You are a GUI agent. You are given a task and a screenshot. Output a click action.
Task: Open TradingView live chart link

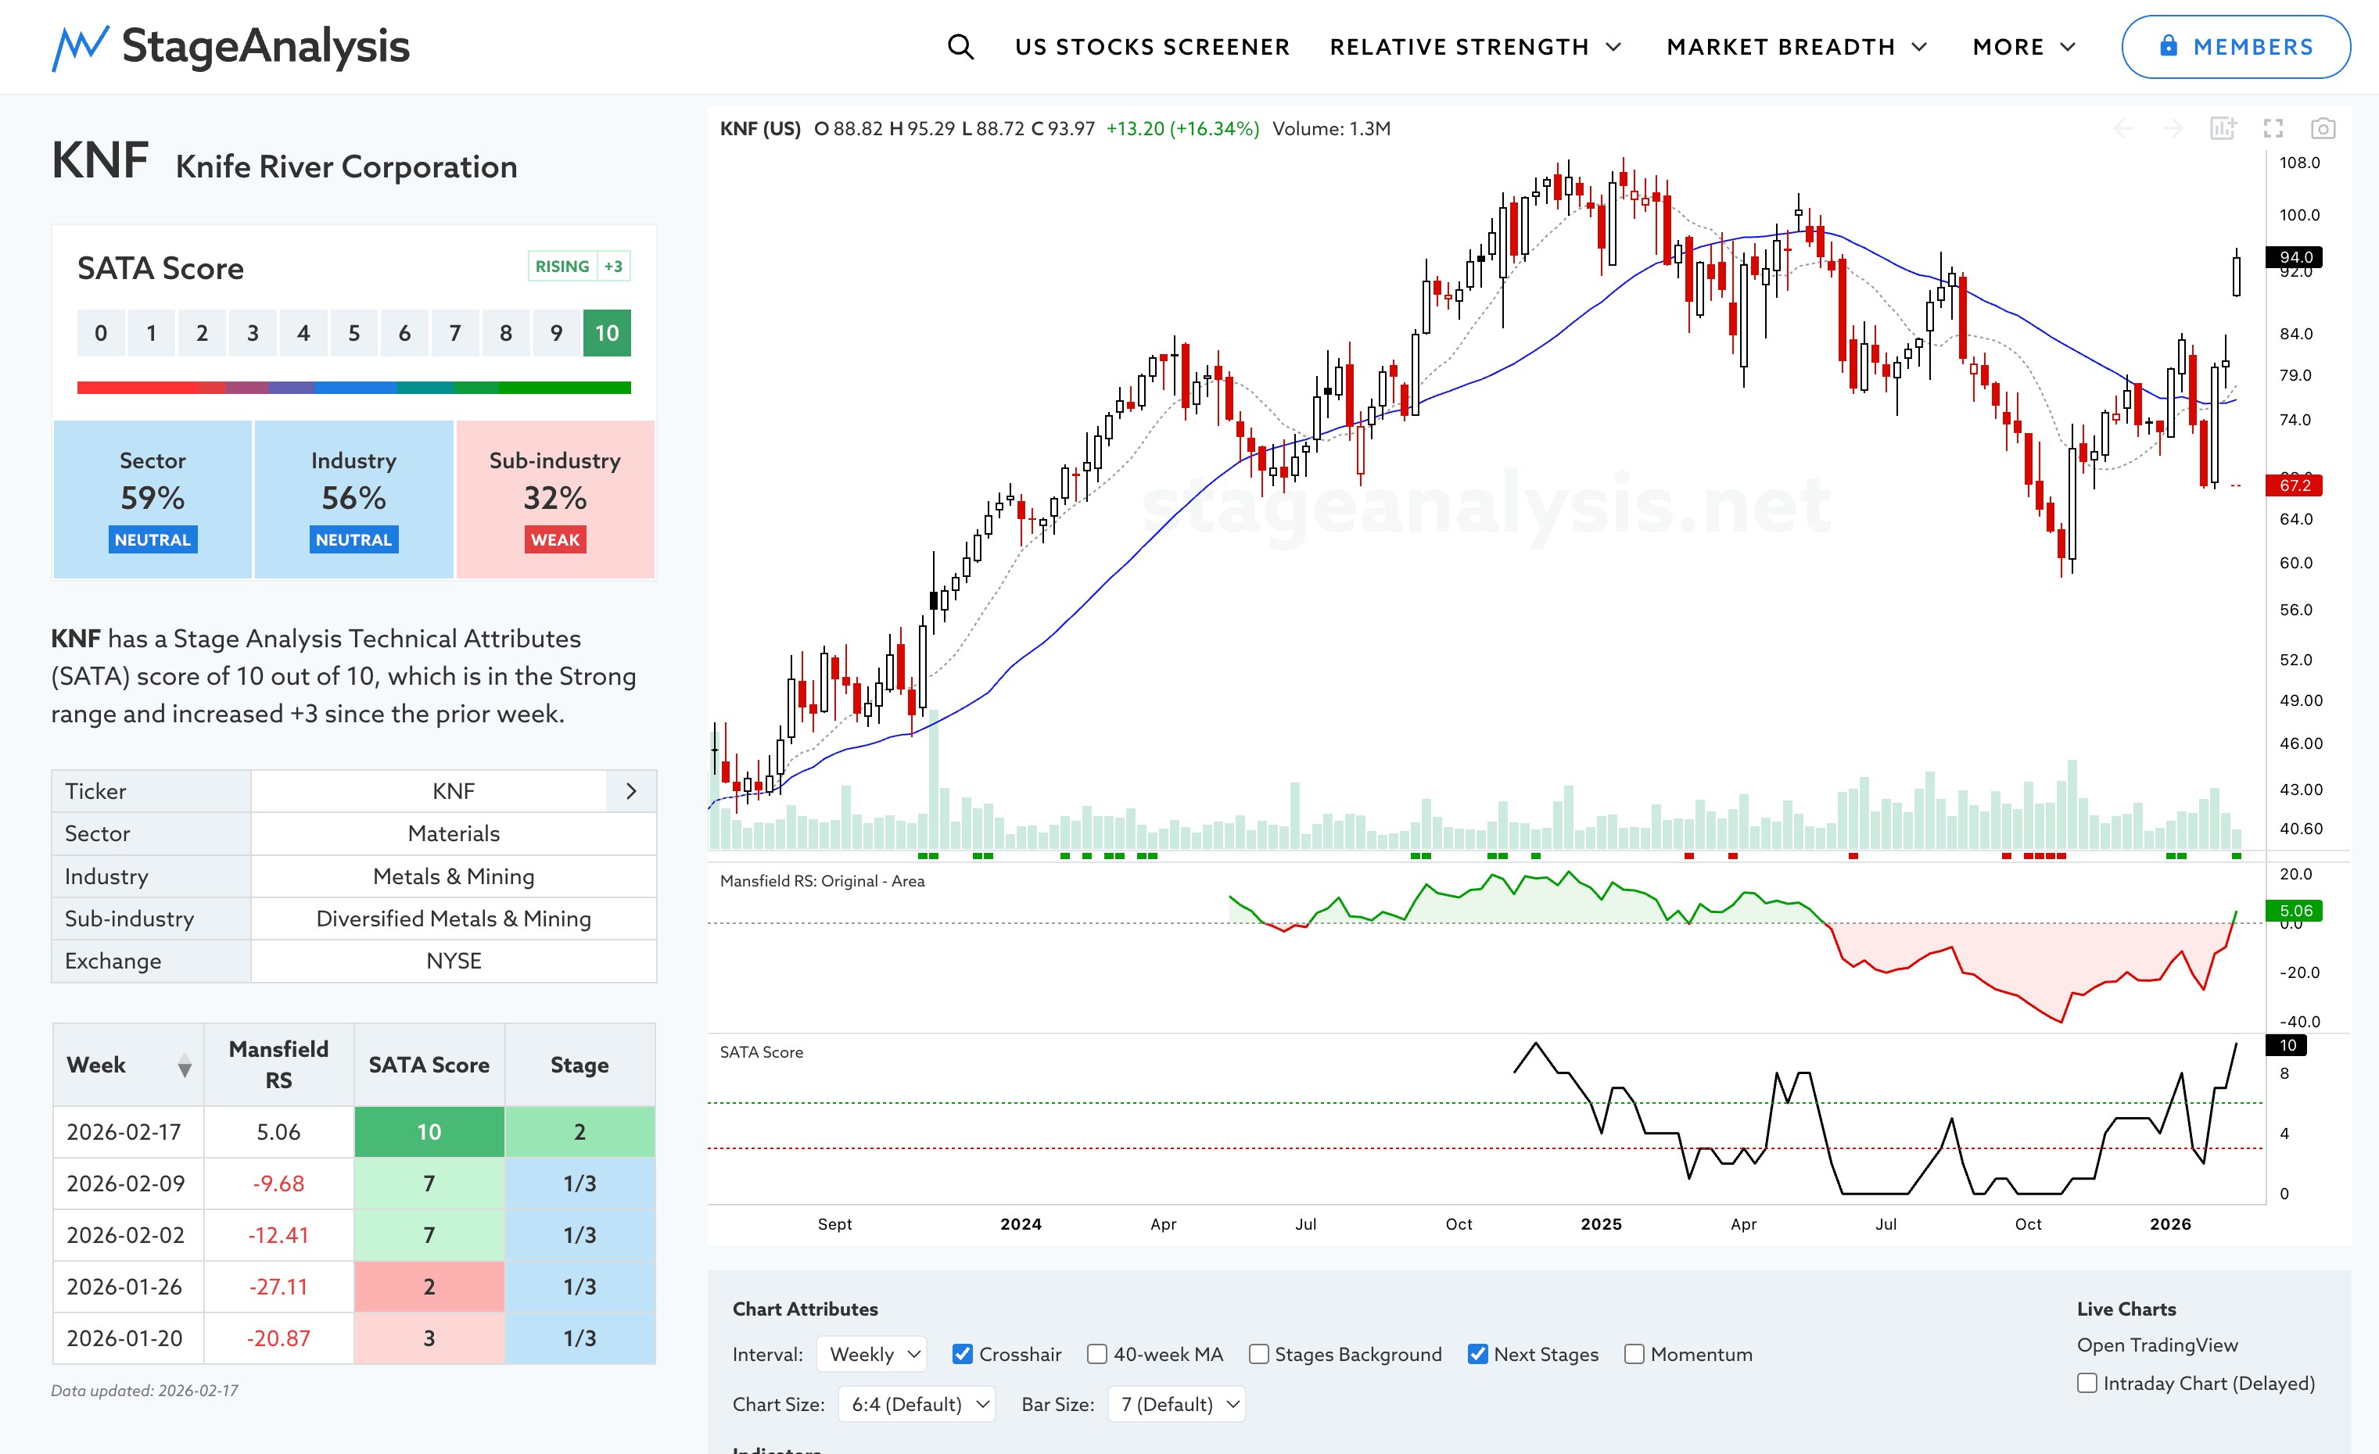click(2157, 1344)
